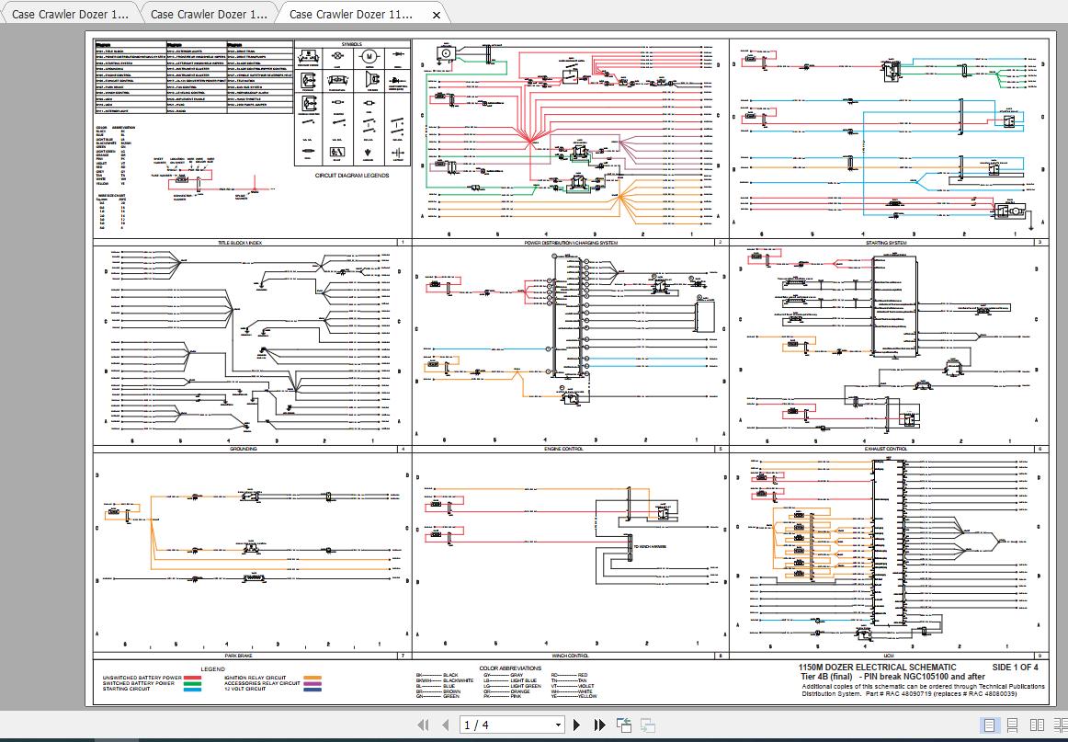Jump to the last page
The image size is (1068, 742).
point(598,725)
